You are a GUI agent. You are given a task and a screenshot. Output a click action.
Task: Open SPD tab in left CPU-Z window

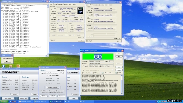click(x=70, y=4)
